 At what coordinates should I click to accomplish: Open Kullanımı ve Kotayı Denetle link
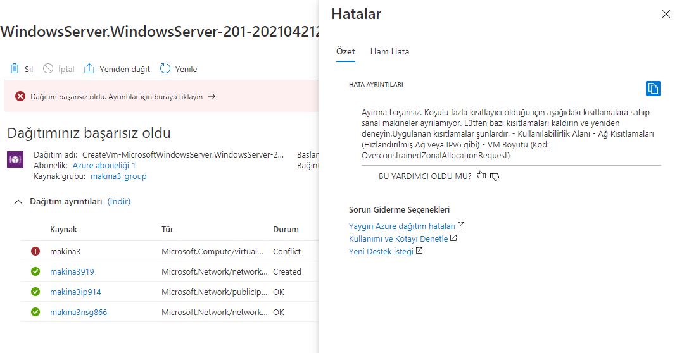tap(398, 239)
